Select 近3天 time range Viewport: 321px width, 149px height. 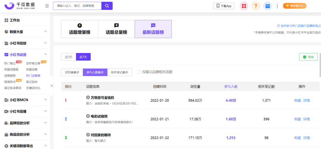click(69, 57)
